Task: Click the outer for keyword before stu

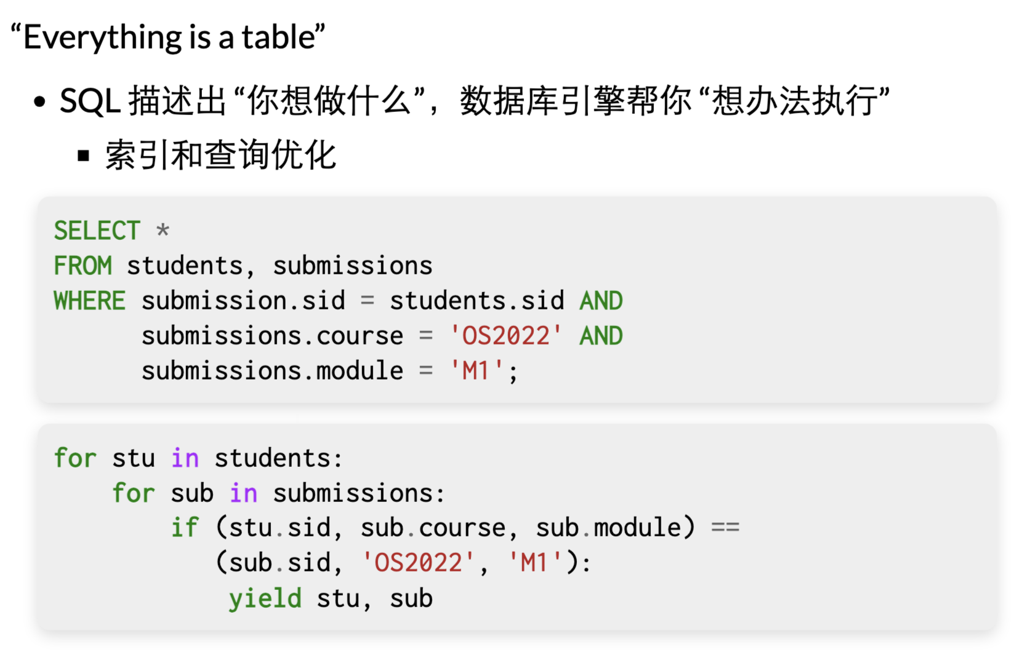Action: 75,458
